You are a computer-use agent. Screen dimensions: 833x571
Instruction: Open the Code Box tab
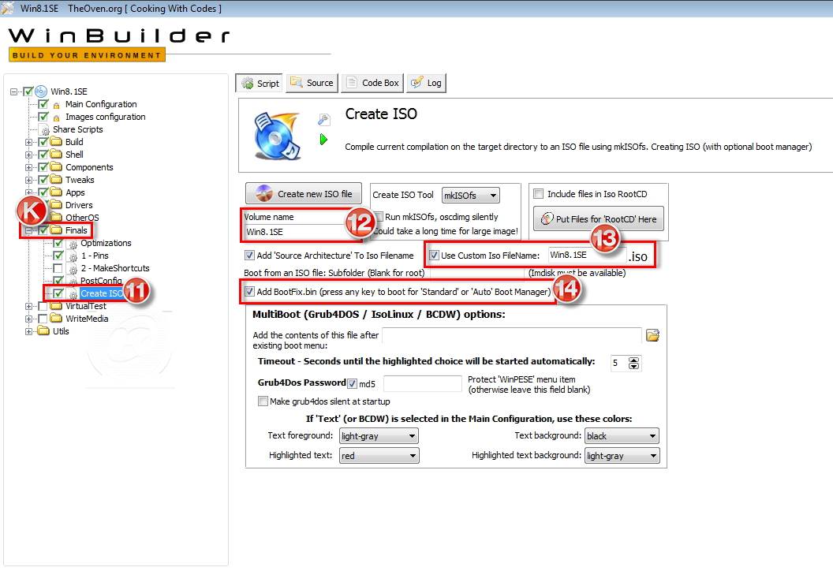point(372,83)
